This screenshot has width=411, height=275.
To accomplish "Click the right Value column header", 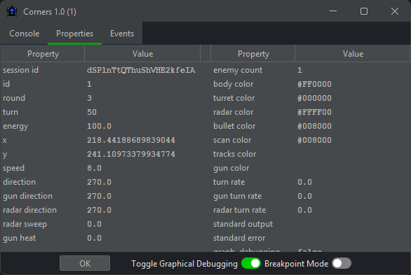I will (x=353, y=54).
